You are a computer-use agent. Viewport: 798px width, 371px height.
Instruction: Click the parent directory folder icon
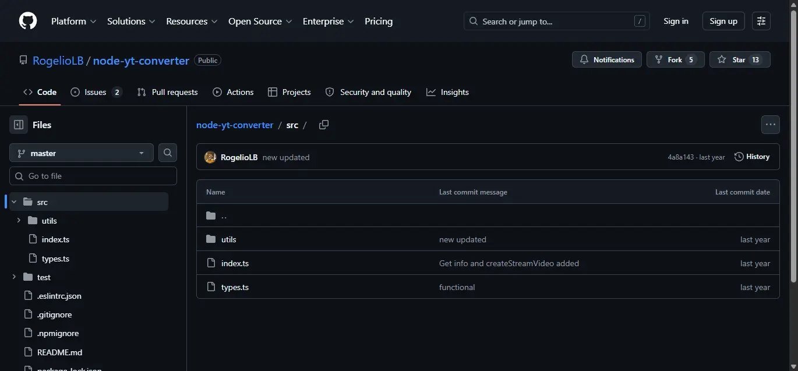pyautogui.click(x=211, y=215)
